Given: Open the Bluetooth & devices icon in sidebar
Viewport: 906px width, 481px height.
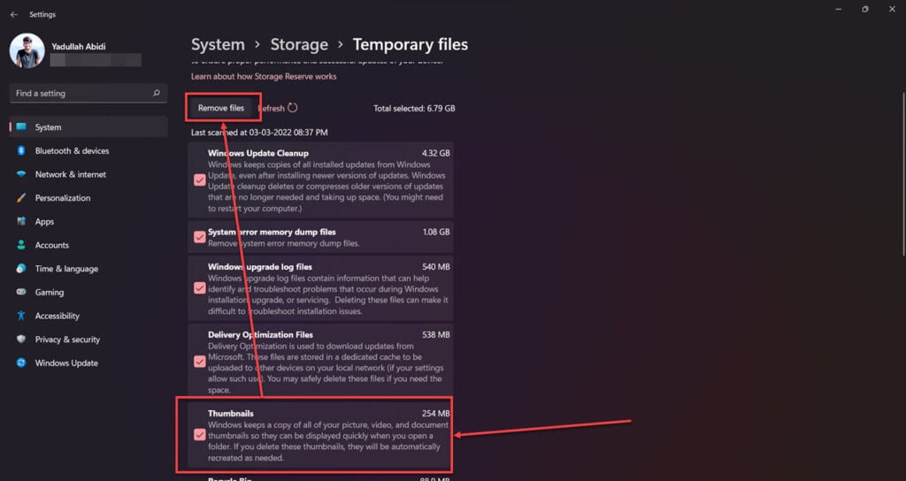Looking at the screenshot, I should pos(21,150).
